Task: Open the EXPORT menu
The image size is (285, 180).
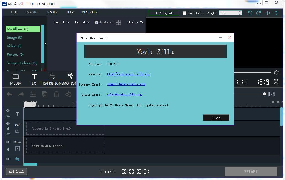Action: pos(32,12)
